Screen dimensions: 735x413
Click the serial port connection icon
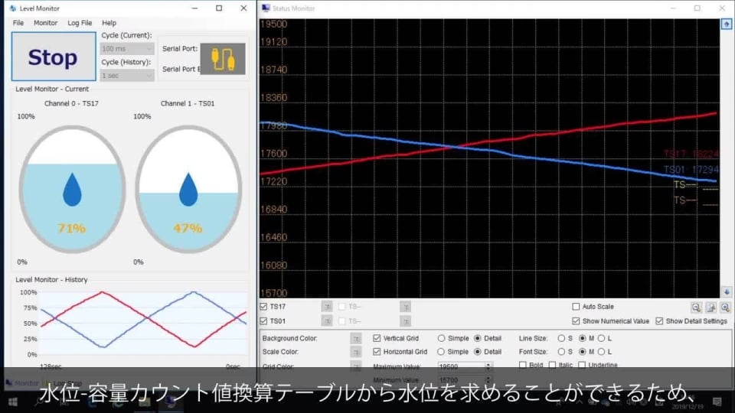pyautogui.click(x=223, y=59)
